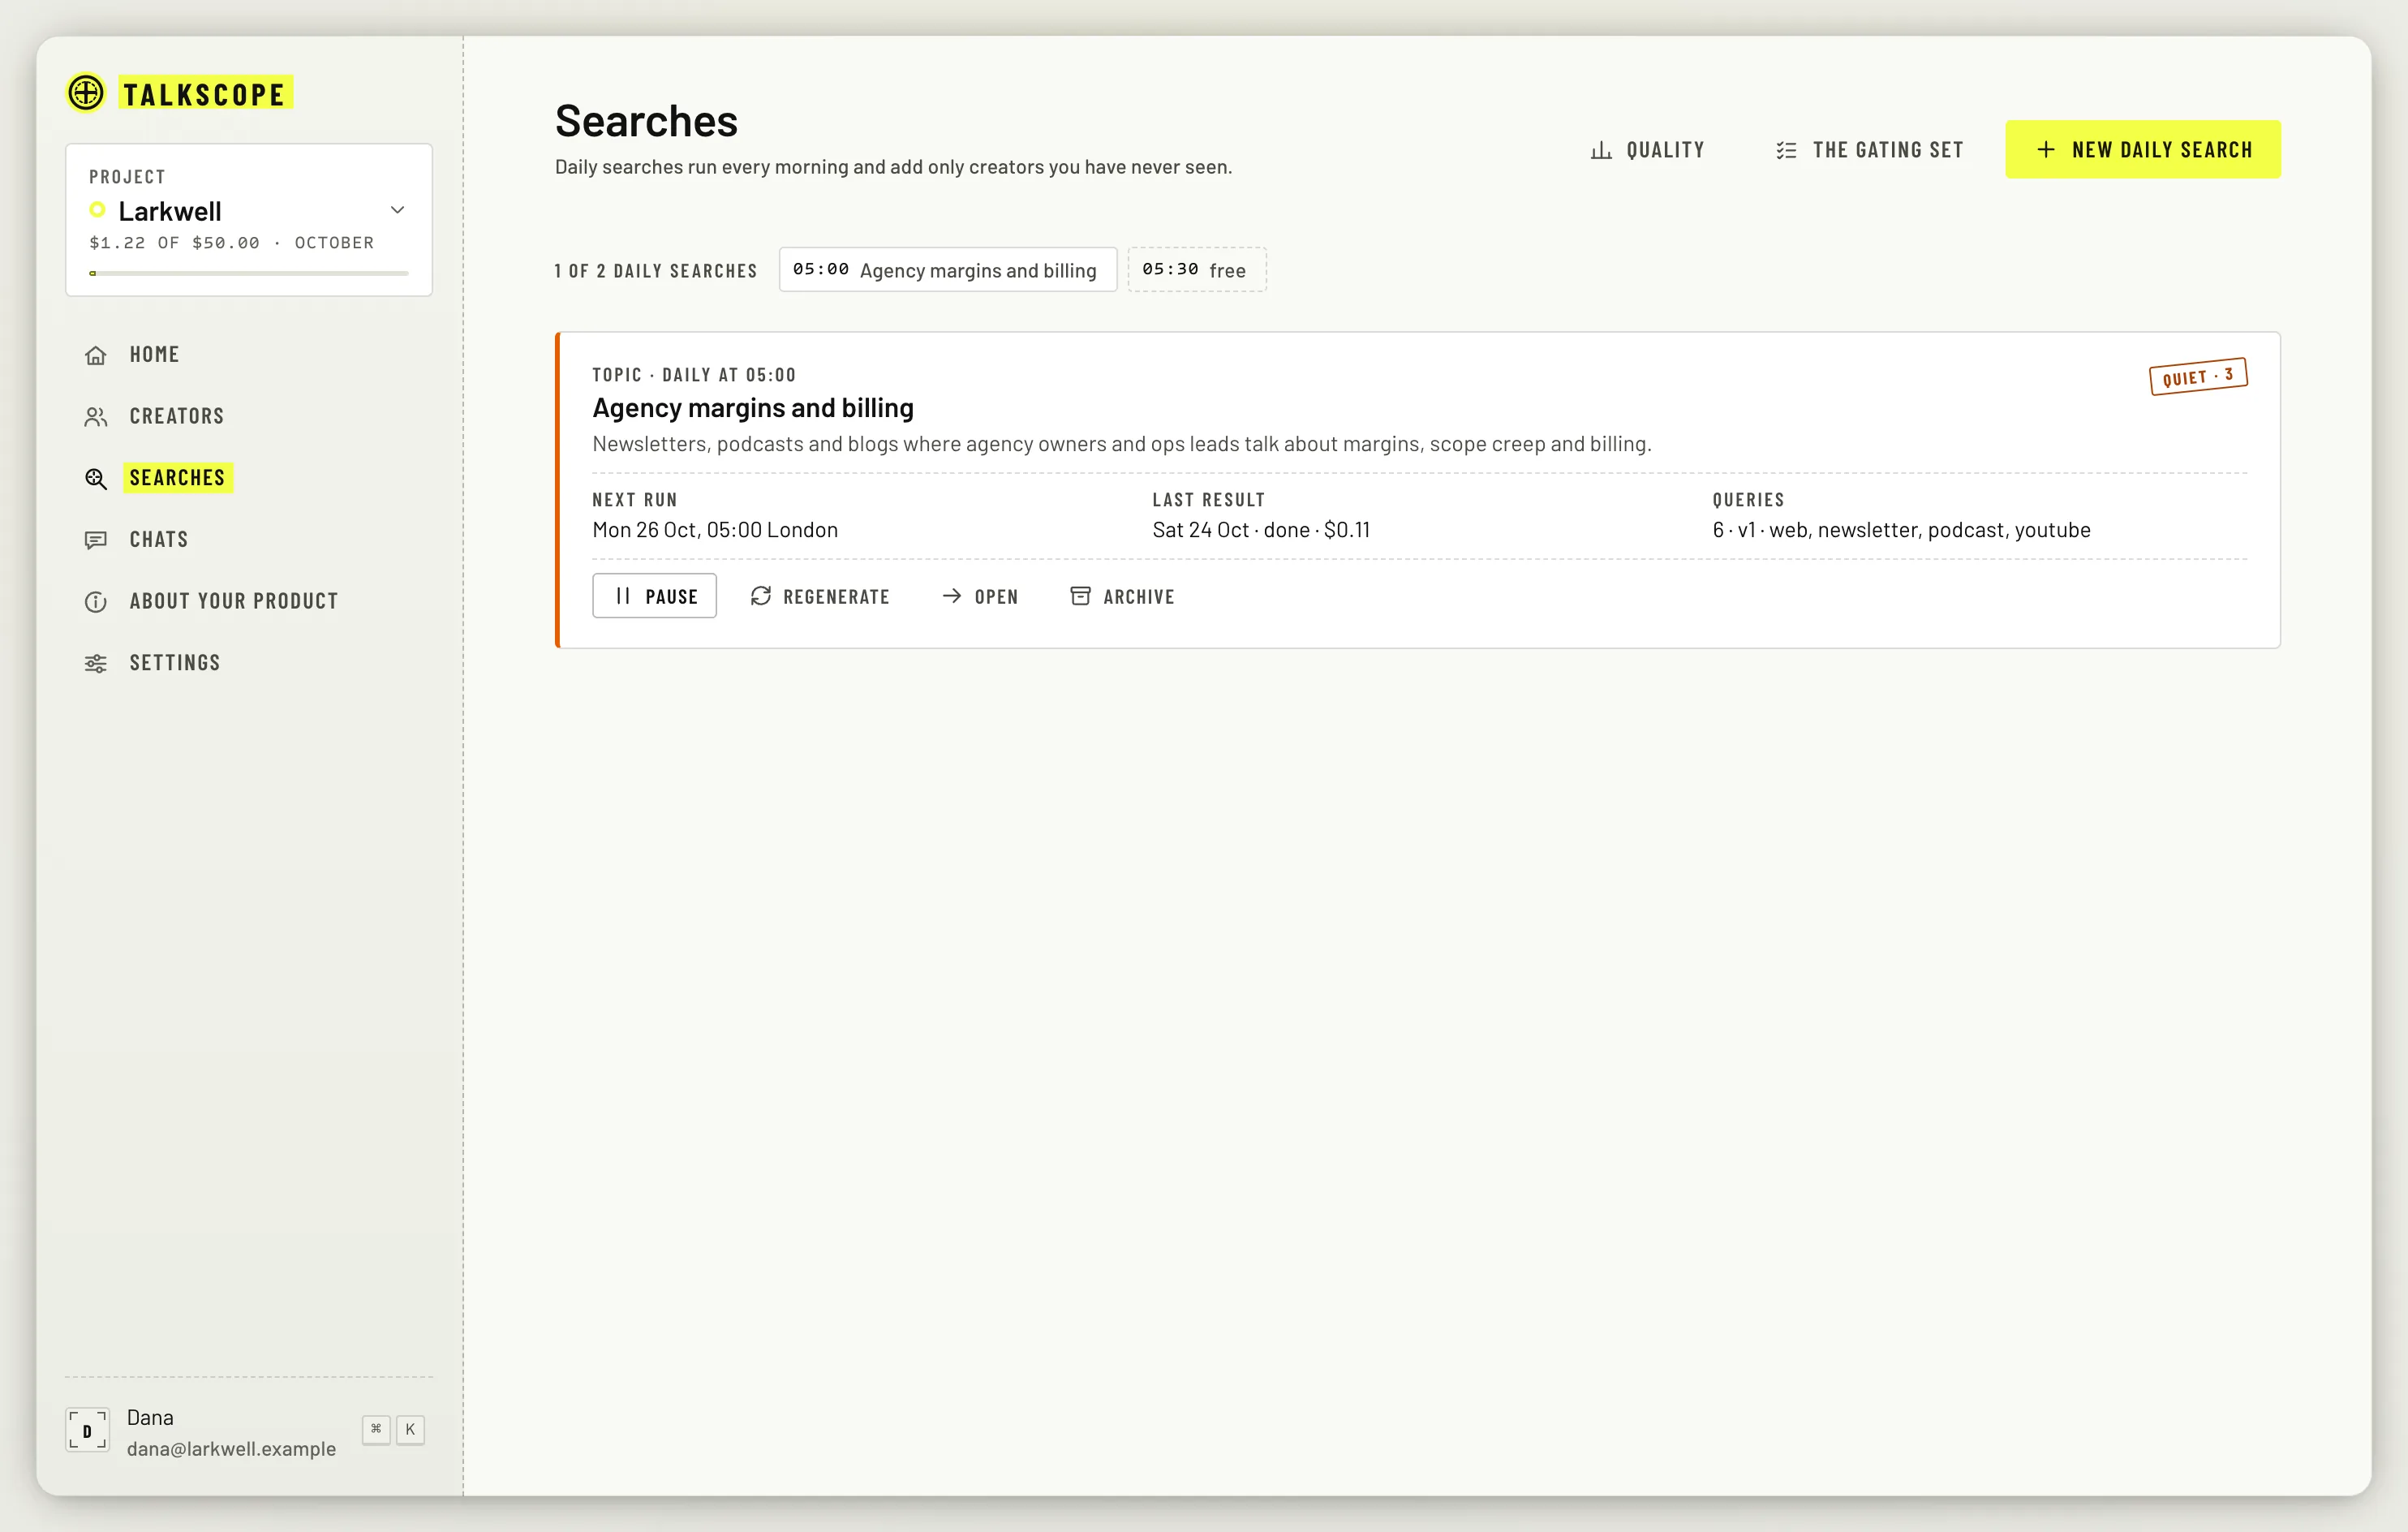Image resolution: width=2408 pixels, height=1532 pixels.
Task: Open the Quality link
Action: click(1648, 150)
